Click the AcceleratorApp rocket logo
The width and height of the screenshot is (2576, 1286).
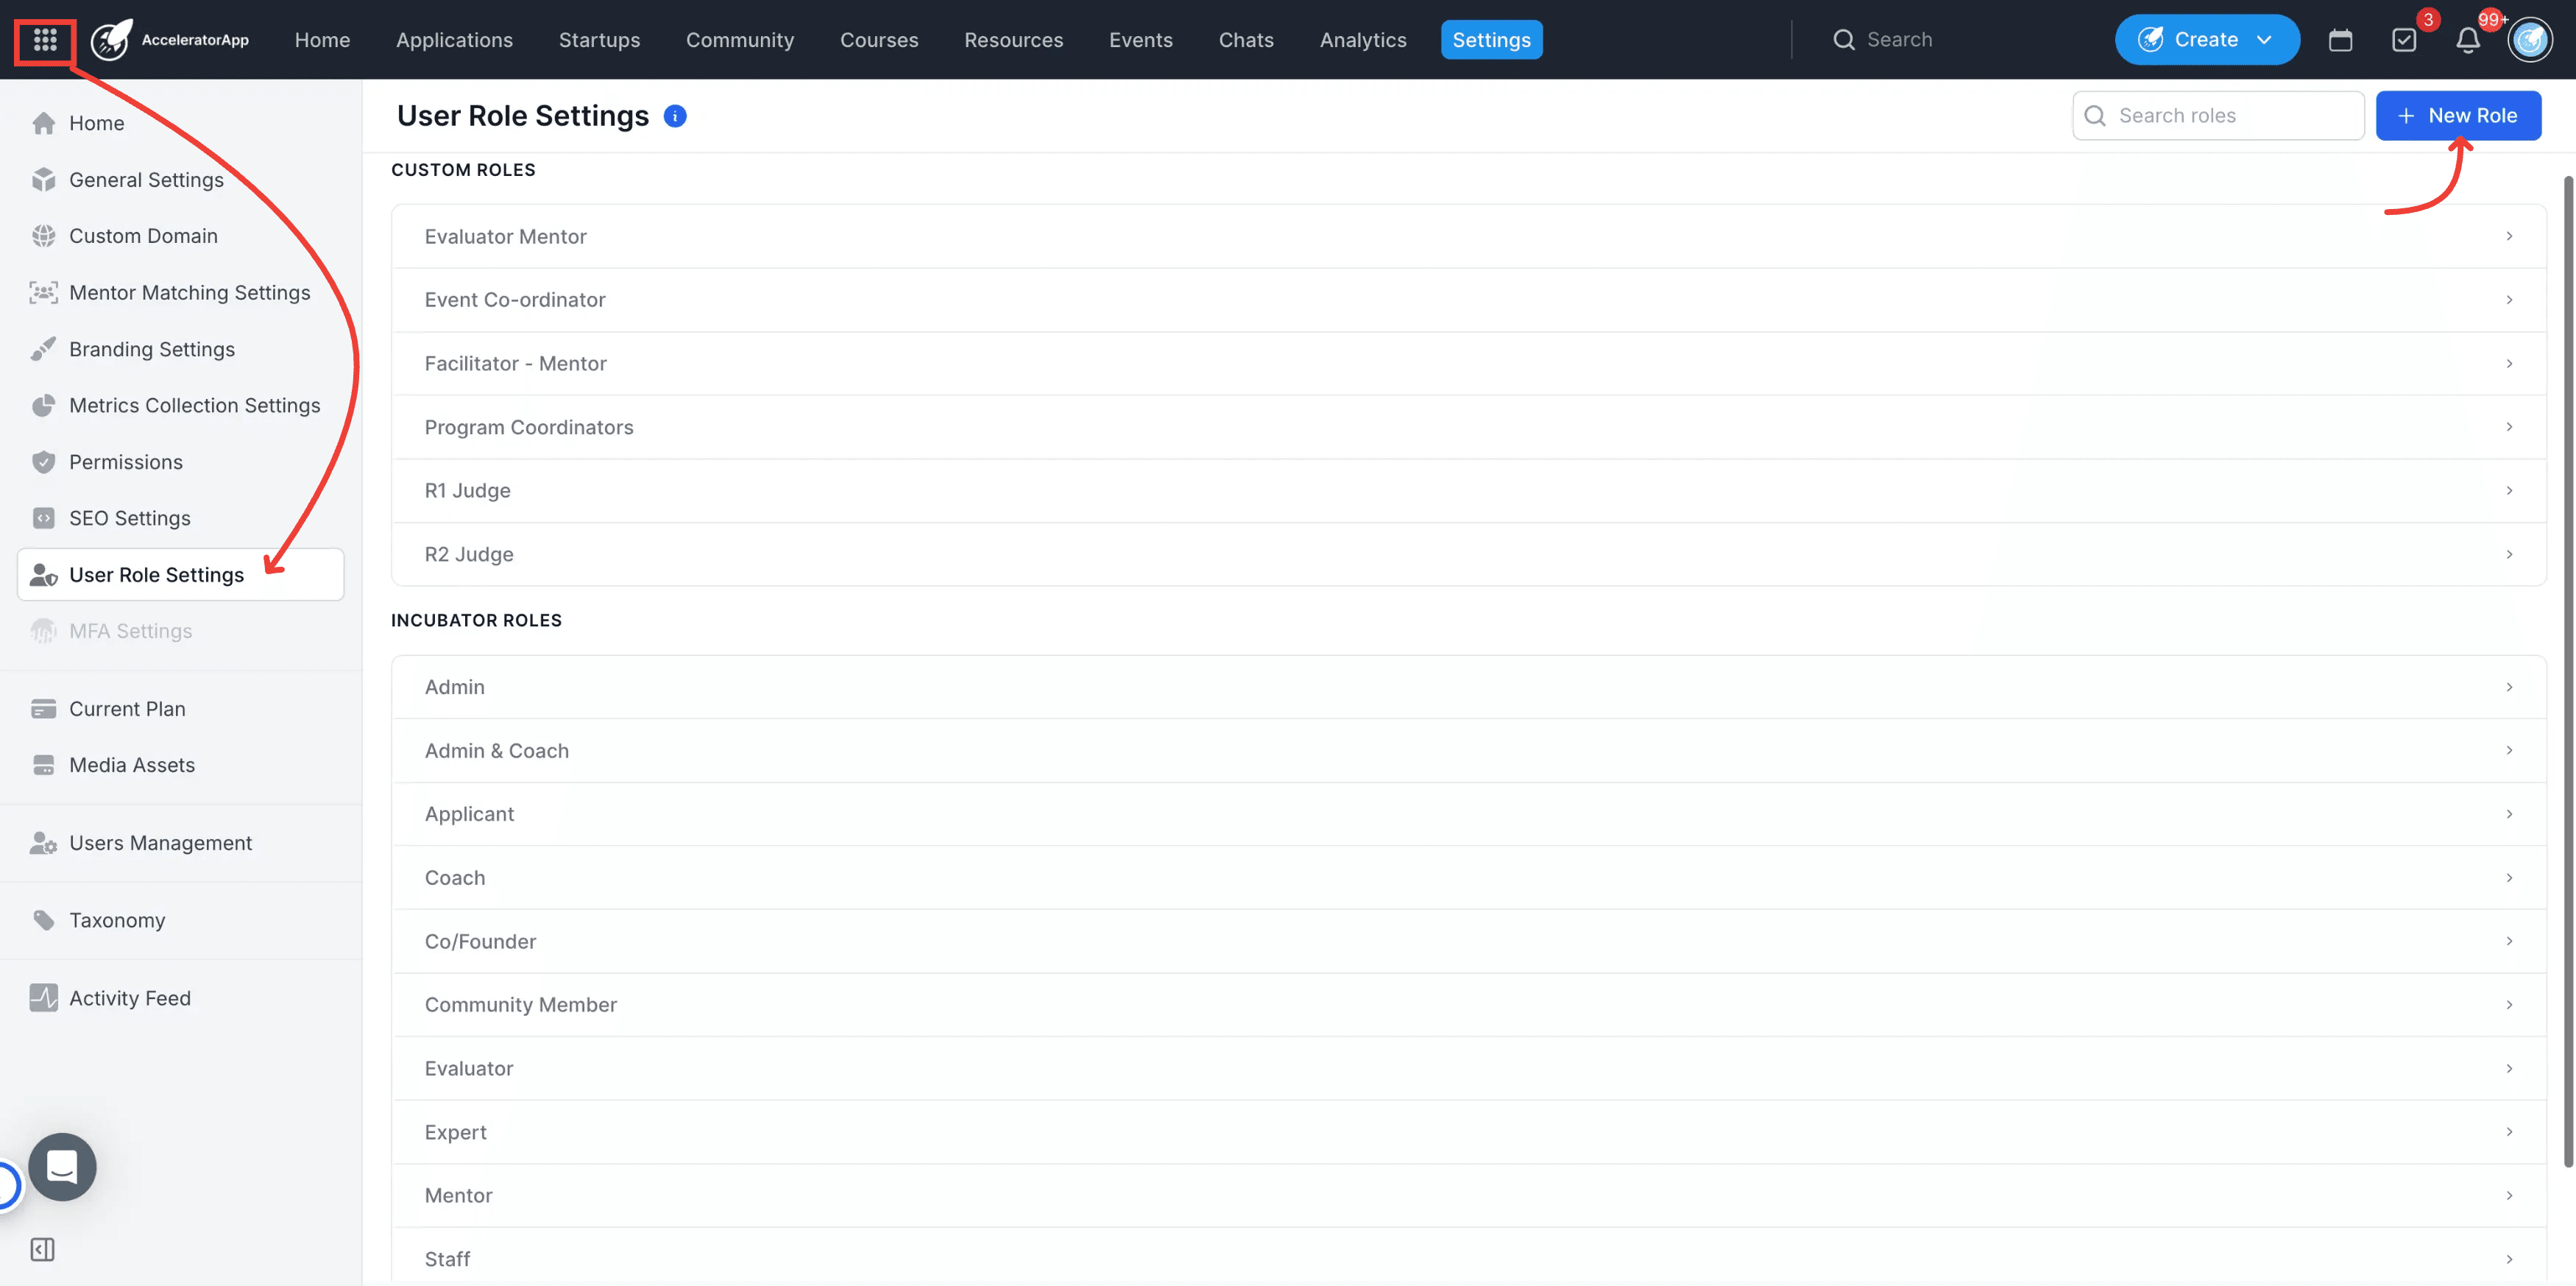[x=111, y=40]
